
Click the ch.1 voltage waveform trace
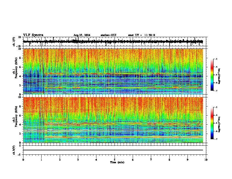pos(113,42)
